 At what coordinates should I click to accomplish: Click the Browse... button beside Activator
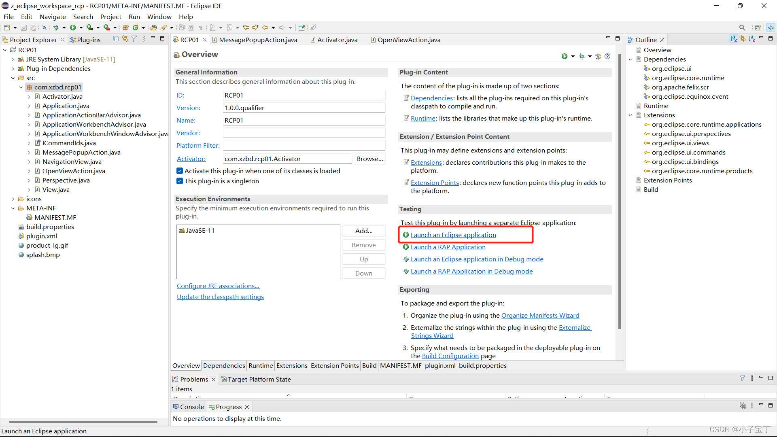(x=369, y=159)
